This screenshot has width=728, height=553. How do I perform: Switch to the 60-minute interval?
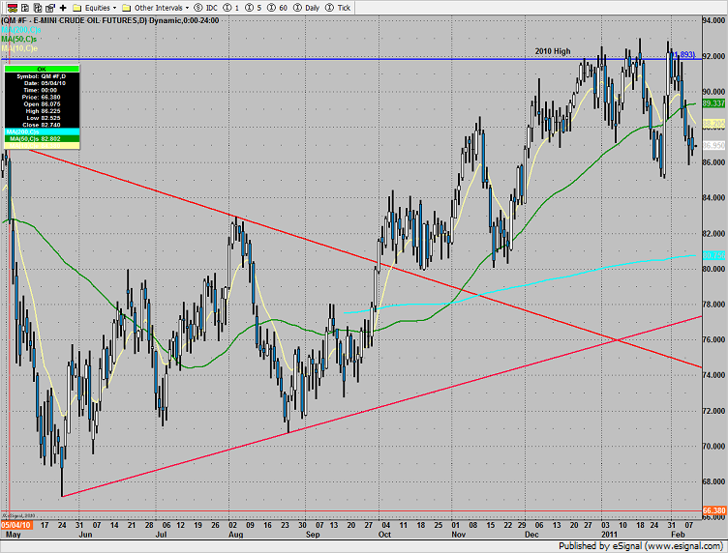(274, 6)
